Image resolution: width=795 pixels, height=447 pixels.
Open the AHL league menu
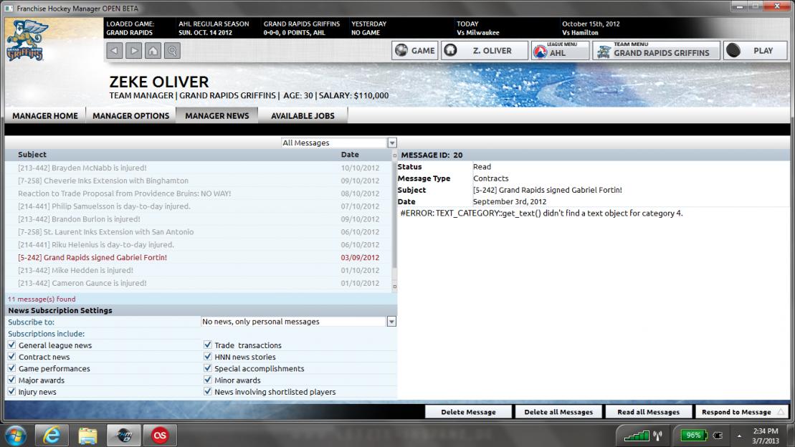click(x=558, y=51)
